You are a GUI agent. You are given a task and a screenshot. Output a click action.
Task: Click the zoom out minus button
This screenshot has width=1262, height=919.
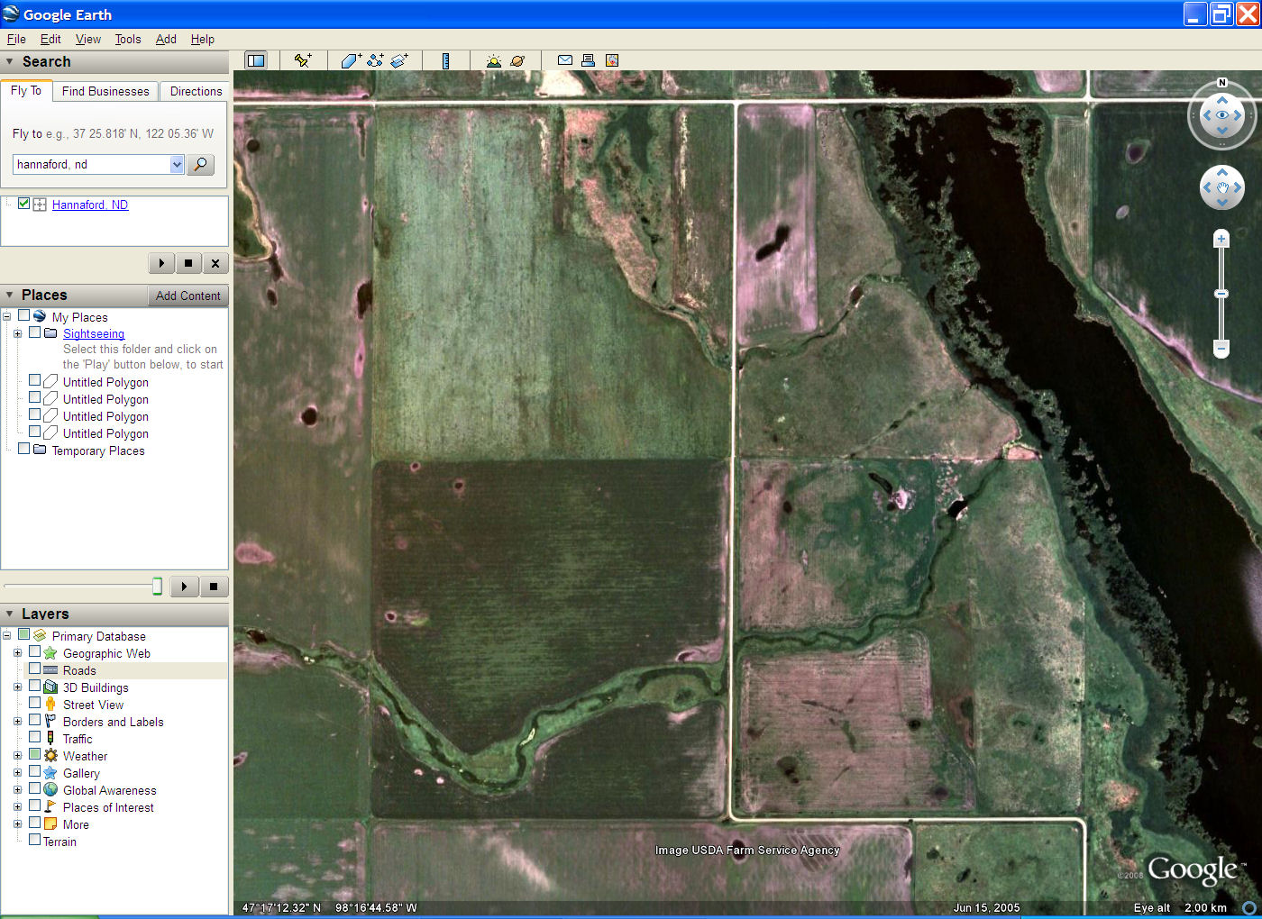click(1221, 348)
